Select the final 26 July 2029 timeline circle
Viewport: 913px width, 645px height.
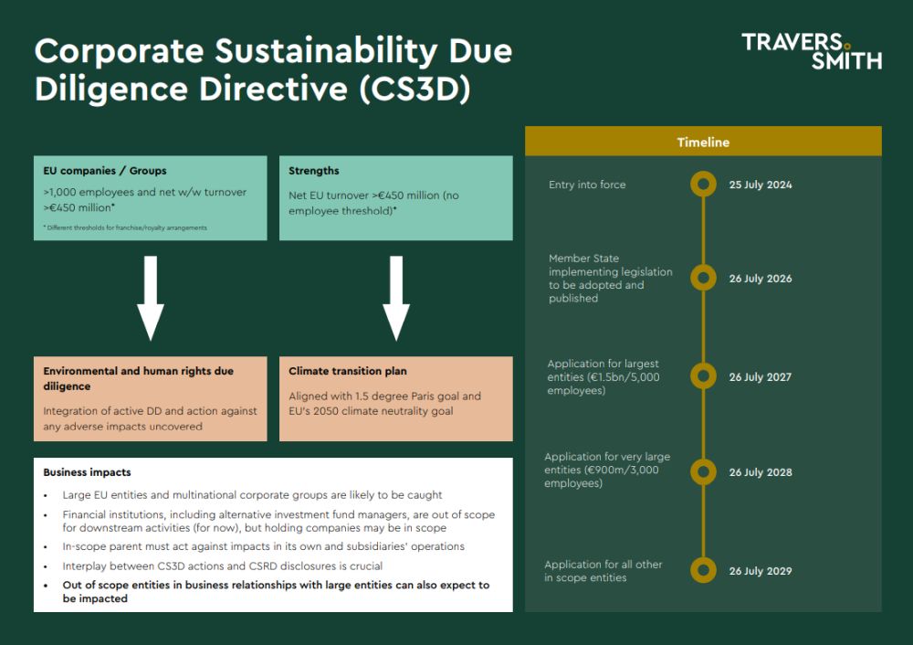point(703,571)
